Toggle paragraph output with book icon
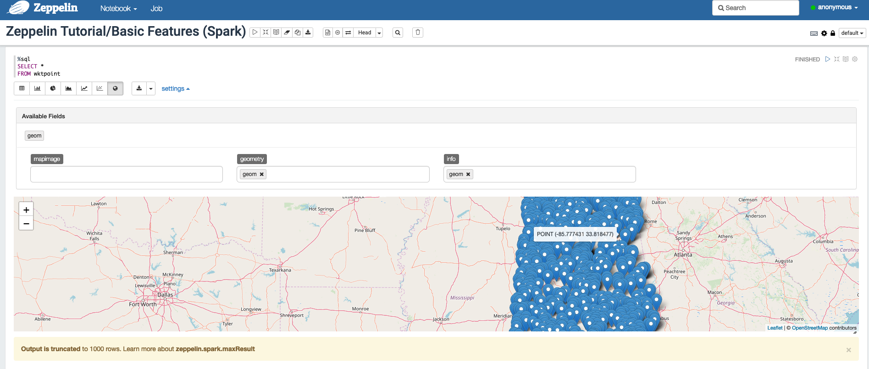 tap(846, 59)
